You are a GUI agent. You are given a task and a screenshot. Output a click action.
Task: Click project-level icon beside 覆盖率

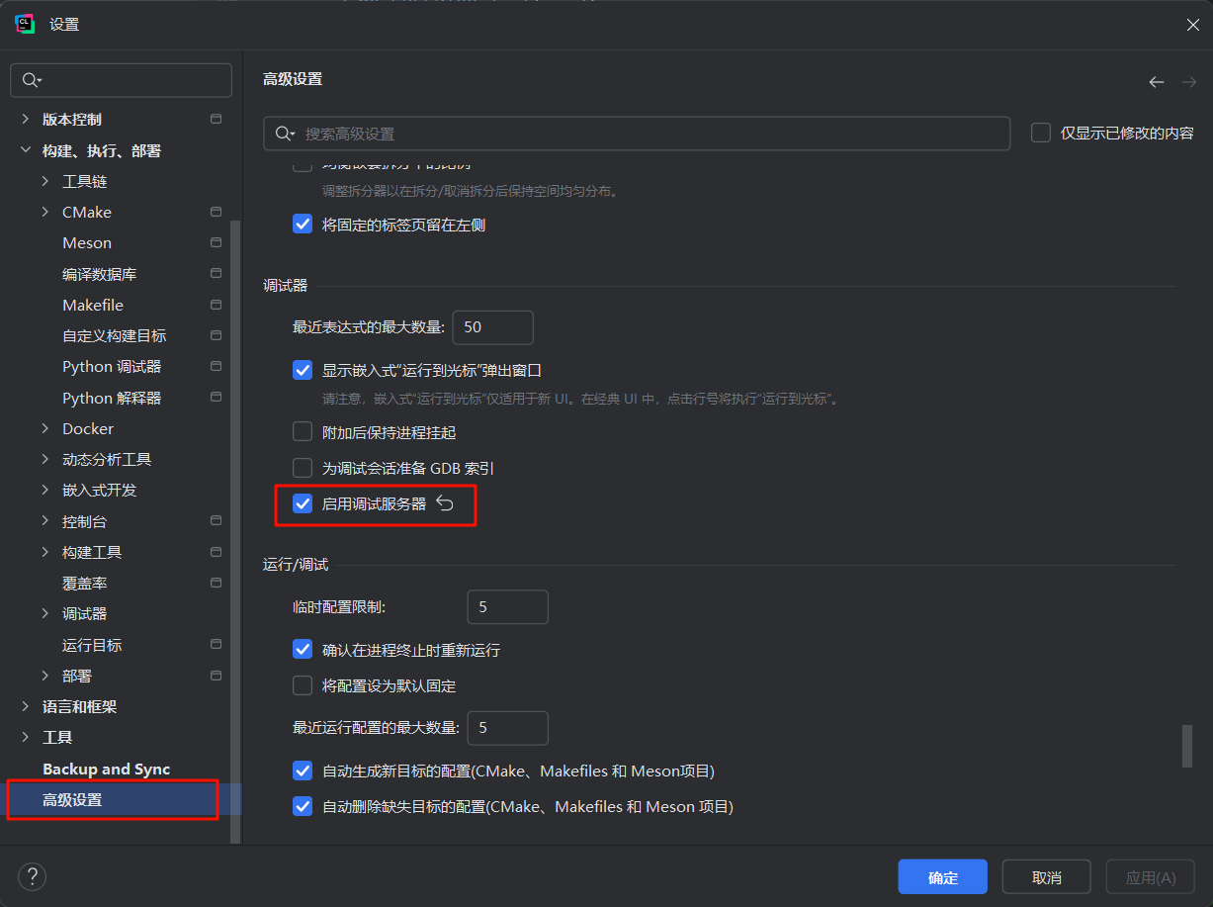(x=216, y=584)
